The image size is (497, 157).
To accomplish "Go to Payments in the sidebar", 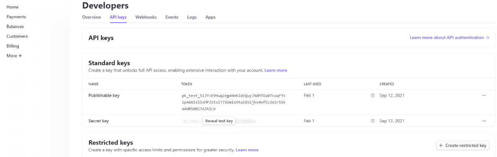I will pyautogui.click(x=16, y=17).
